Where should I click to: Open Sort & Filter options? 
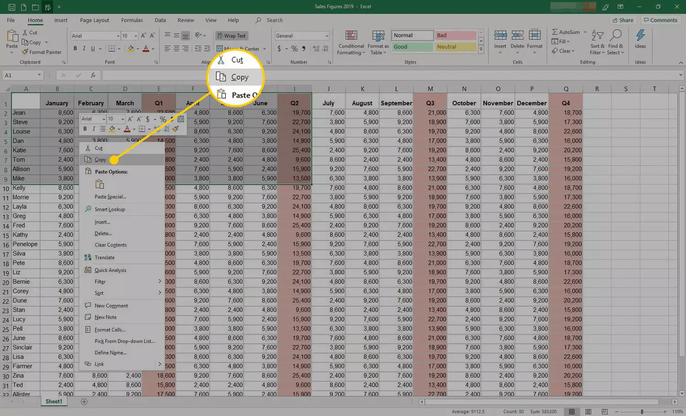[x=597, y=42]
